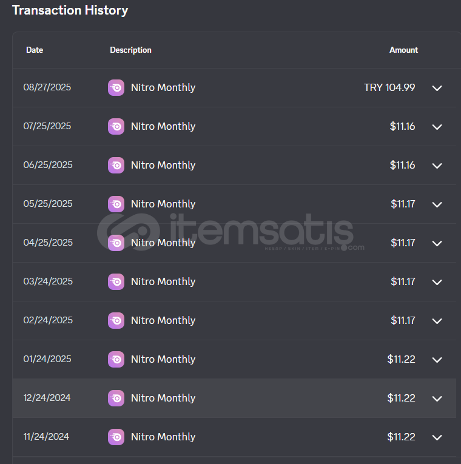This screenshot has height=464, width=461.
Task: Click the Date column header
Action: (35, 50)
